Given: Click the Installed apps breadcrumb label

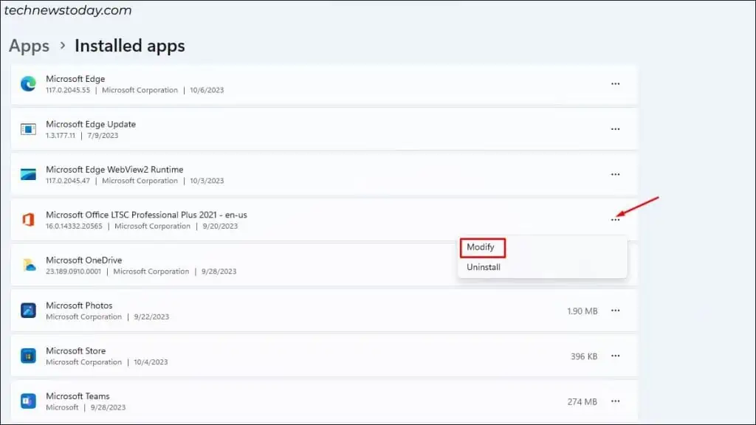Looking at the screenshot, I should click(x=129, y=46).
